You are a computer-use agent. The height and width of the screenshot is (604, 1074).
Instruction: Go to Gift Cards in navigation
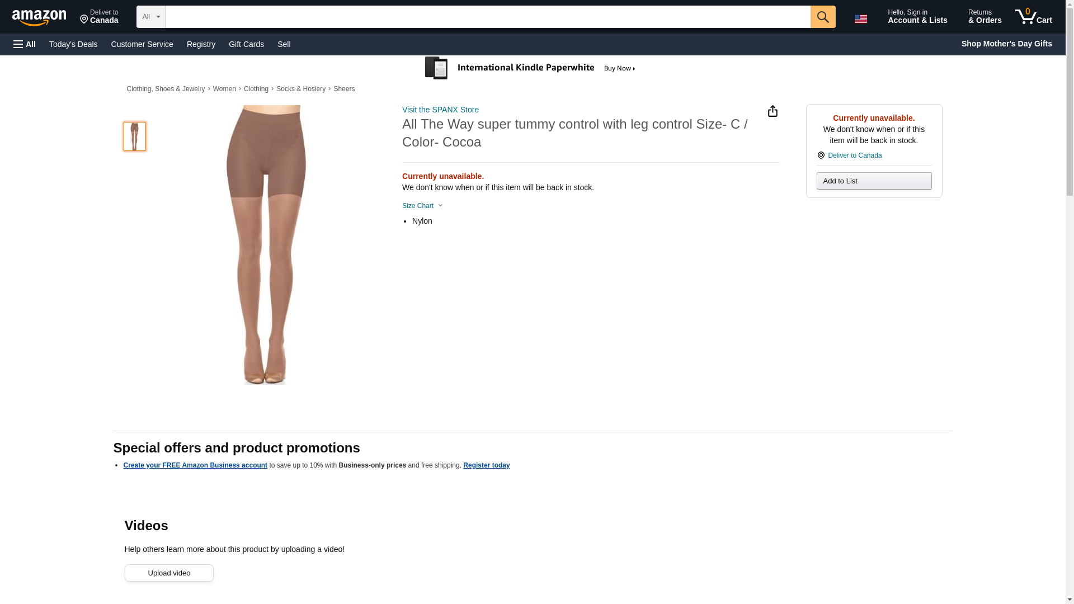coord(246,44)
